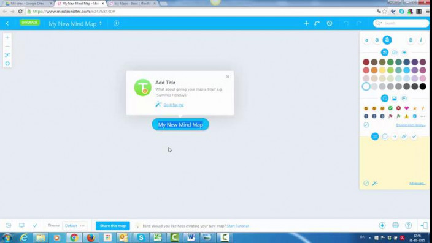Expand more icons with ellipsis
This screenshot has width=432, height=243.
423,116
